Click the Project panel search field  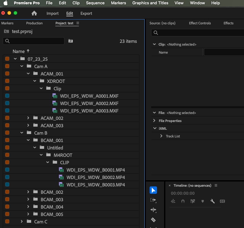click(x=34, y=41)
